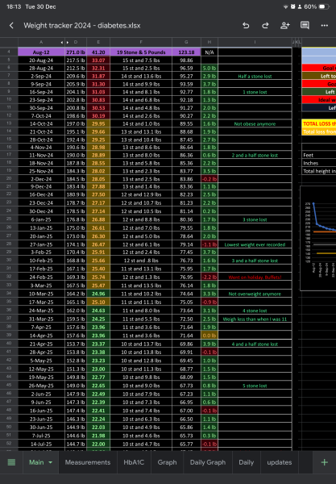Open the comments icon

click(x=305, y=25)
